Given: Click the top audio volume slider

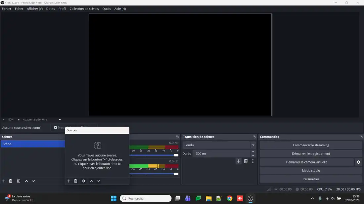Looking at the screenshot, I should (154, 155).
